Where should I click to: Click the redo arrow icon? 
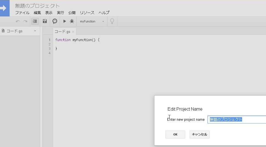25,21
